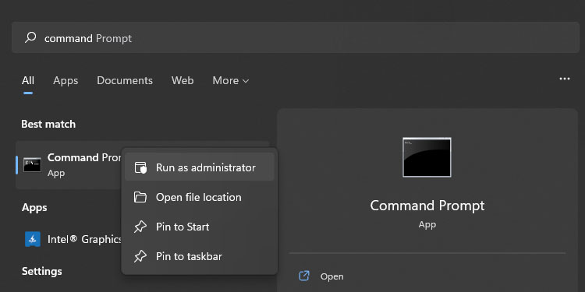The image size is (585, 292).
Task: Expand the More dropdown
Action: (231, 80)
